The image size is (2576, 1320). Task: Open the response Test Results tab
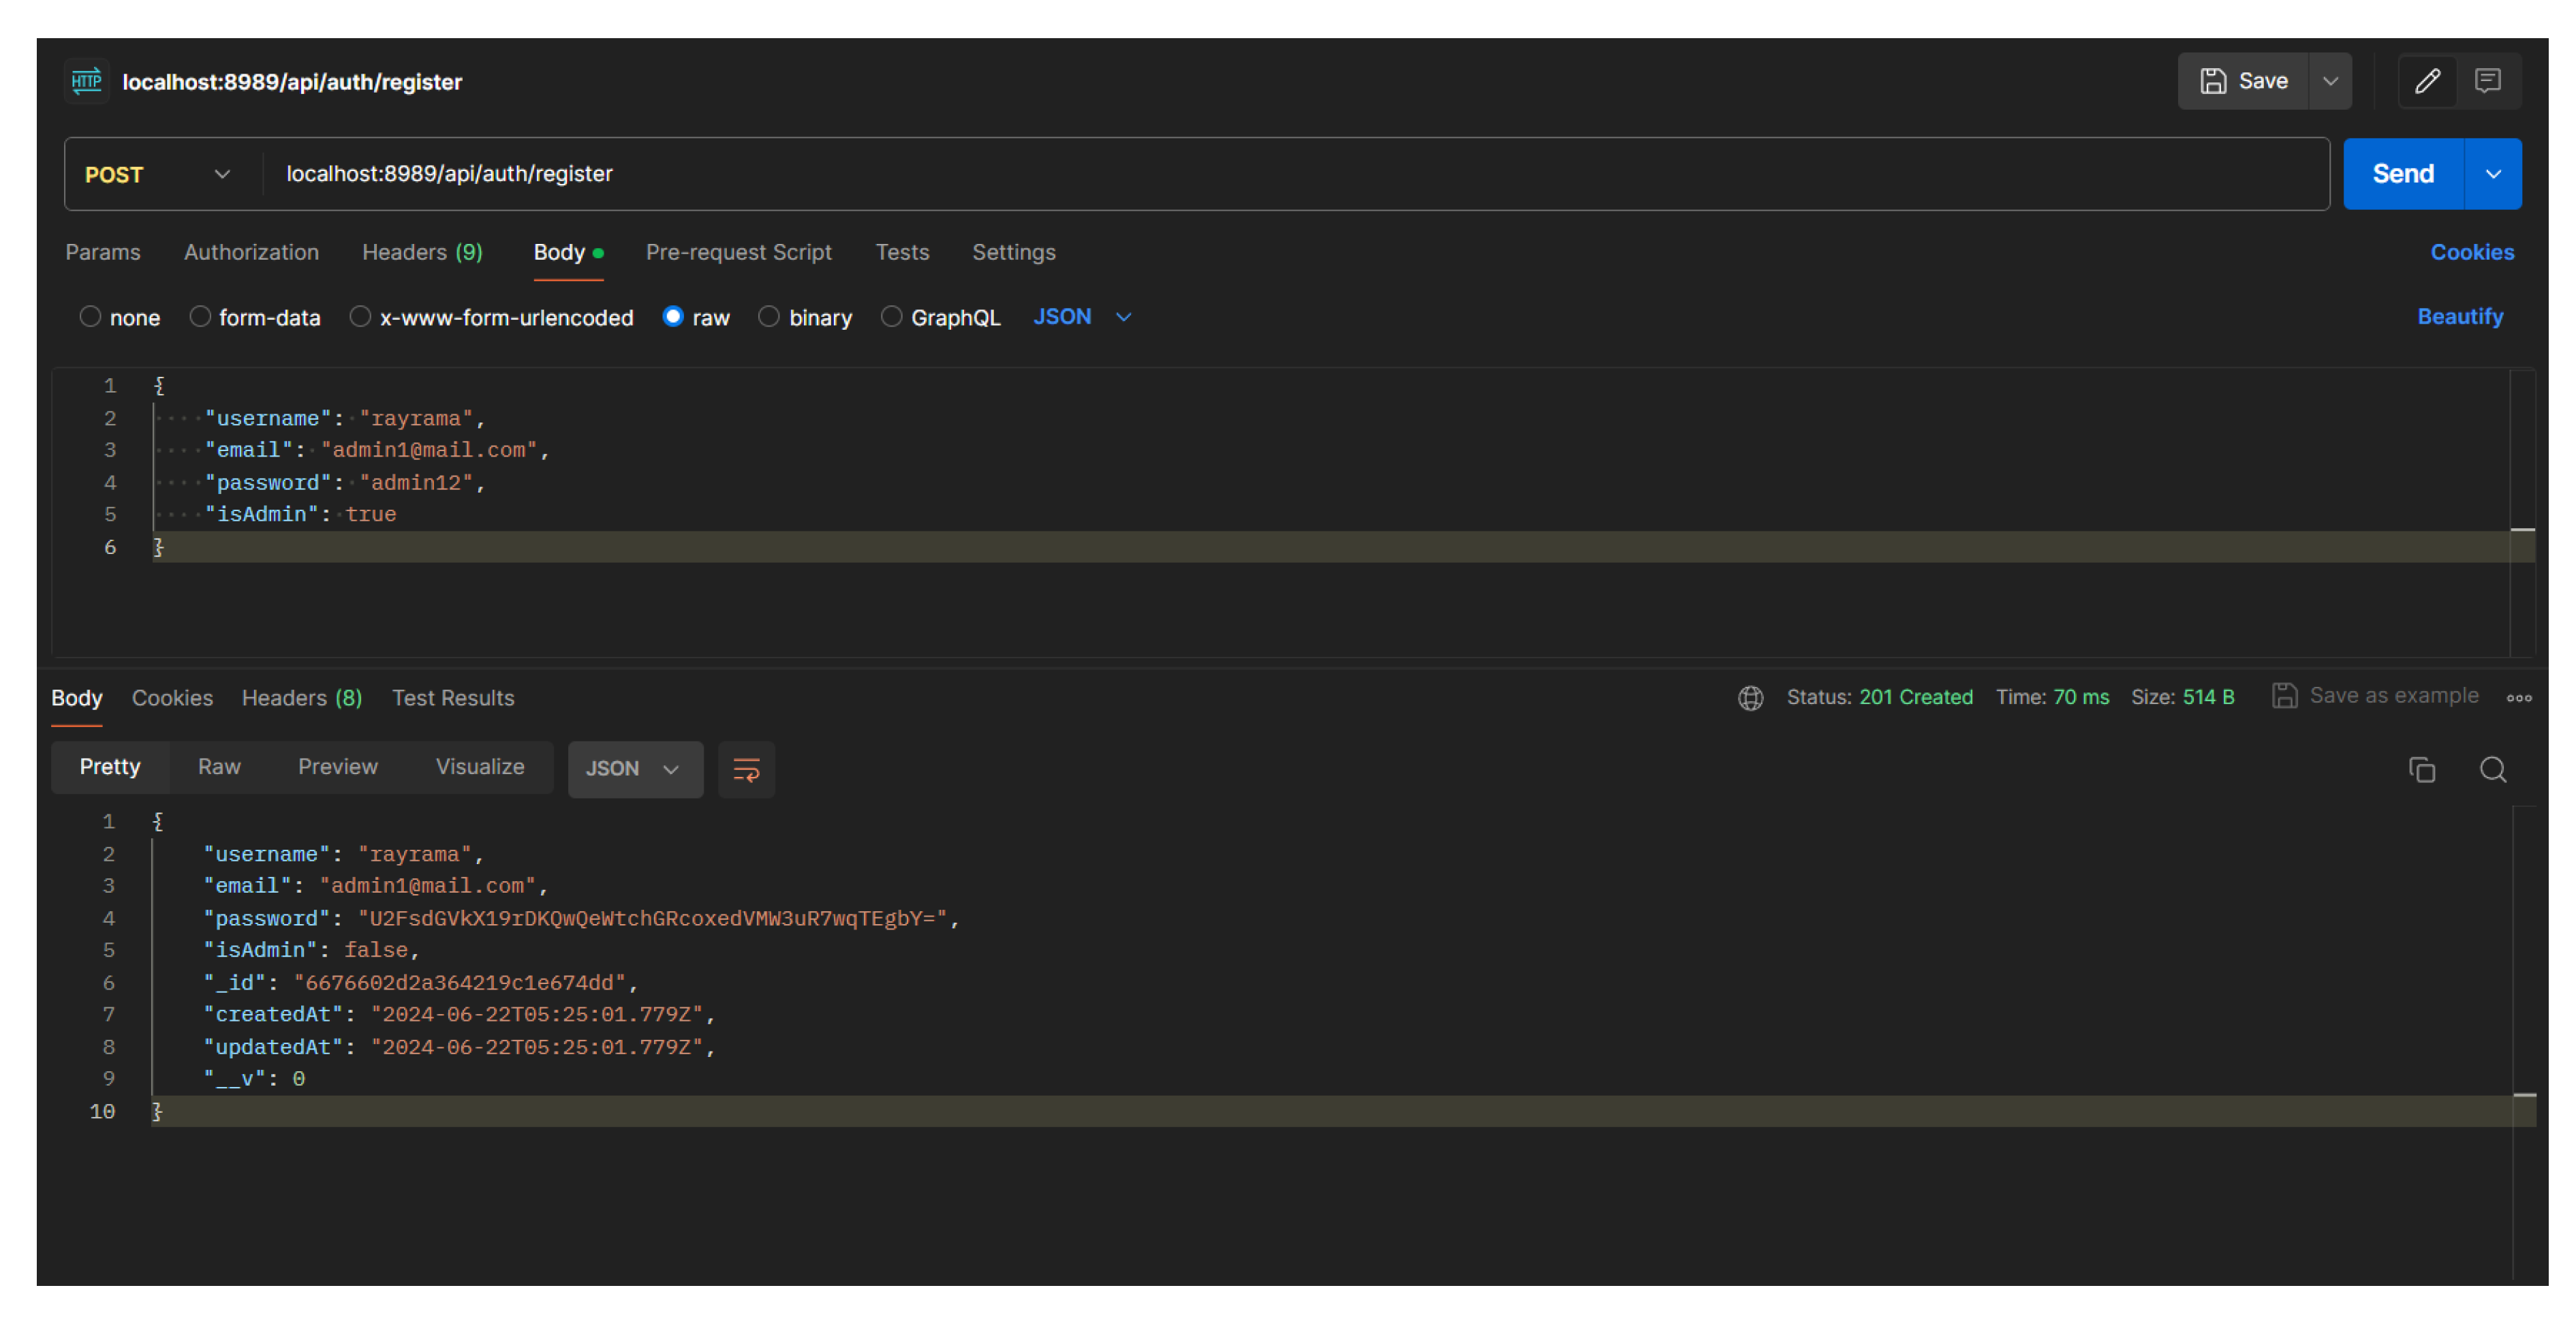[452, 697]
